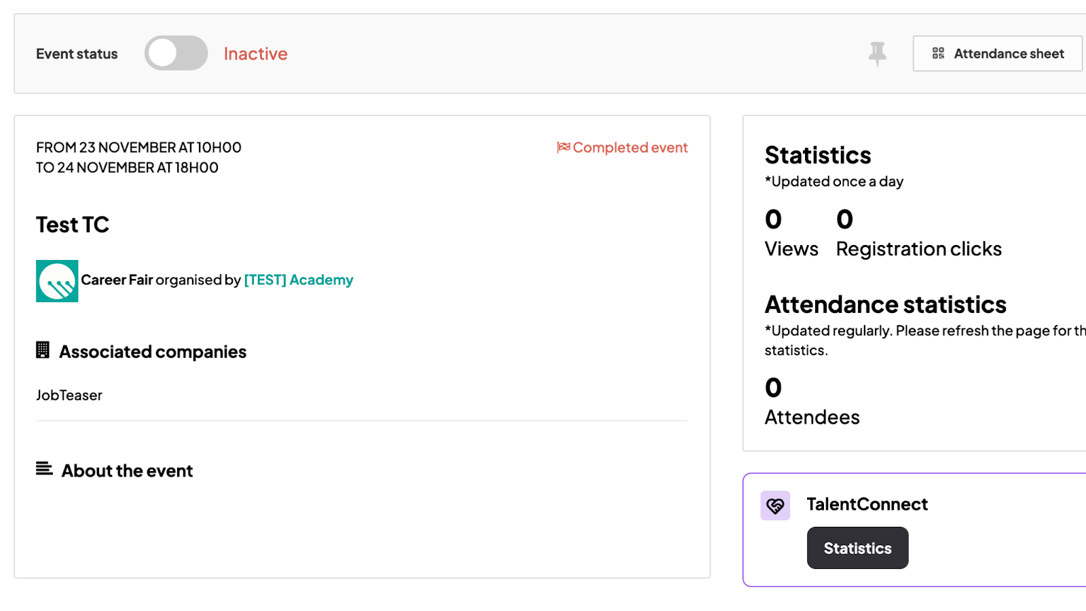Toggle the Event status switch
Viewport: 1086px width, 611px height.
(176, 53)
